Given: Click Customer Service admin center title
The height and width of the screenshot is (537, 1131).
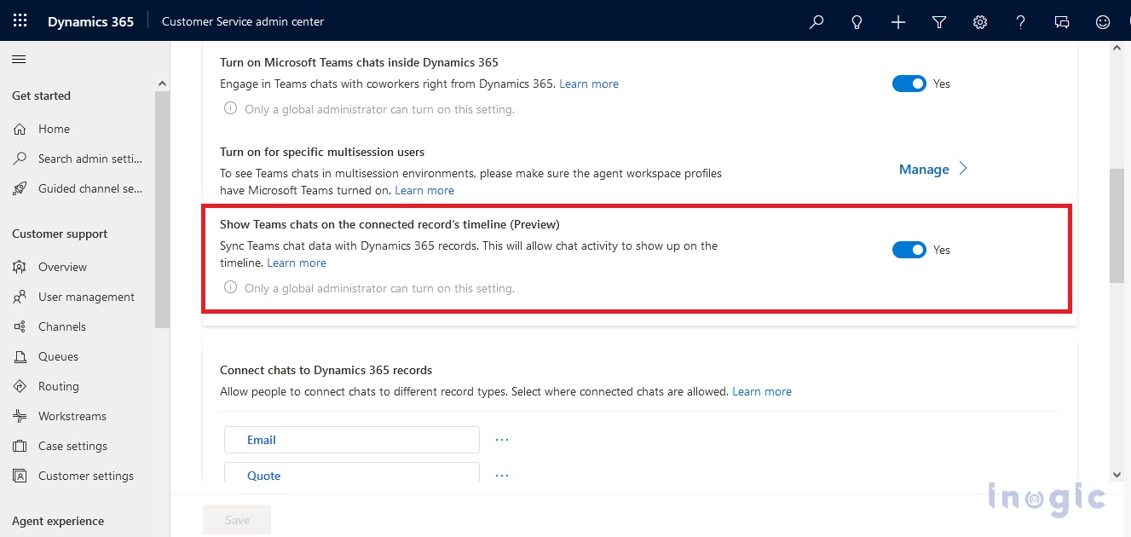Looking at the screenshot, I should 243,21.
